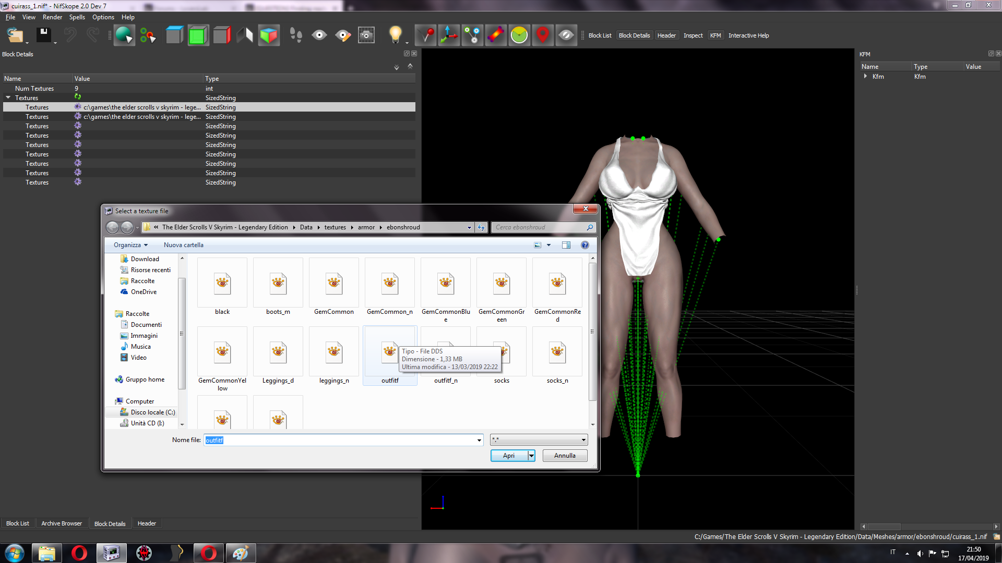Click the axes display toolbar icon
The height and width of the screenshot is (563, 1002).
(449, 35)
